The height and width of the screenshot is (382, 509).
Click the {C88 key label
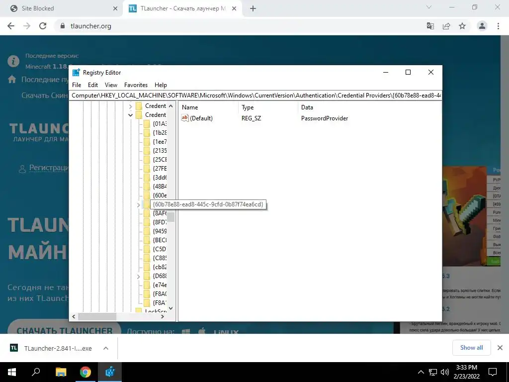coord(160,258)
